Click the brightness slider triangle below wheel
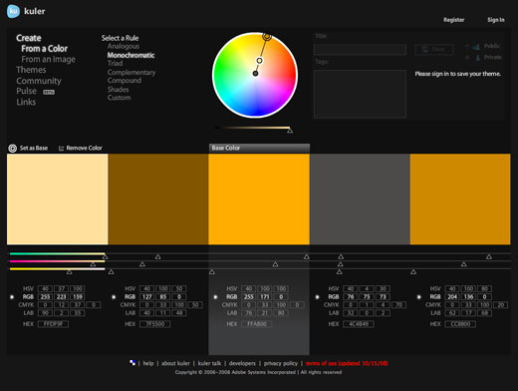The height and width of the screenshot is (391, 518). (290, 131)
